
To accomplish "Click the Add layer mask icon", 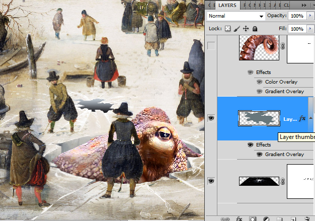I will point(253,219).
